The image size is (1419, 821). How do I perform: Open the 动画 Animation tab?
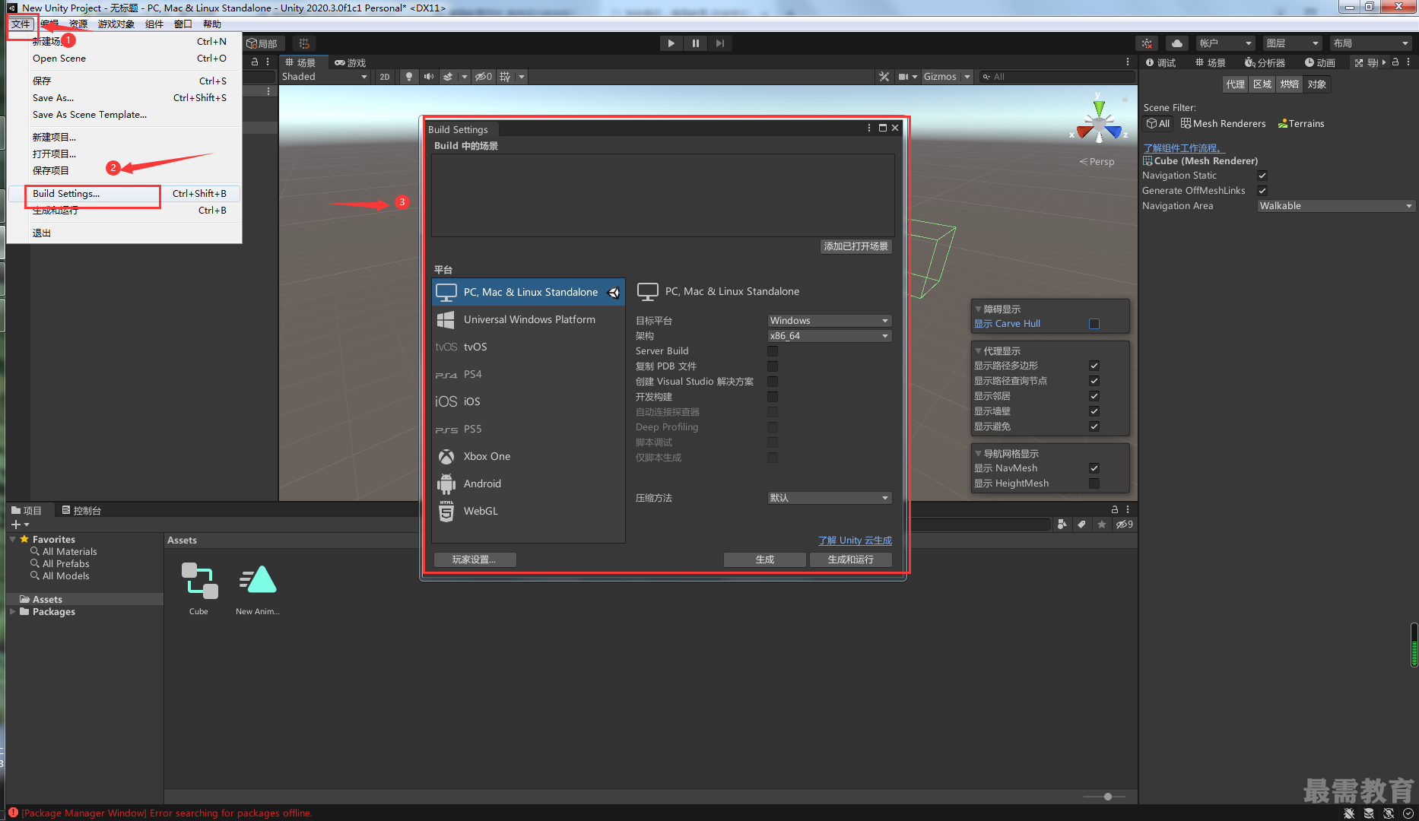point(1320,62)
